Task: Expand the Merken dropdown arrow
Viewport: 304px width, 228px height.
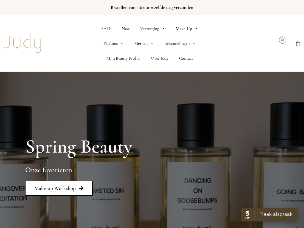Action: [152, 43]
